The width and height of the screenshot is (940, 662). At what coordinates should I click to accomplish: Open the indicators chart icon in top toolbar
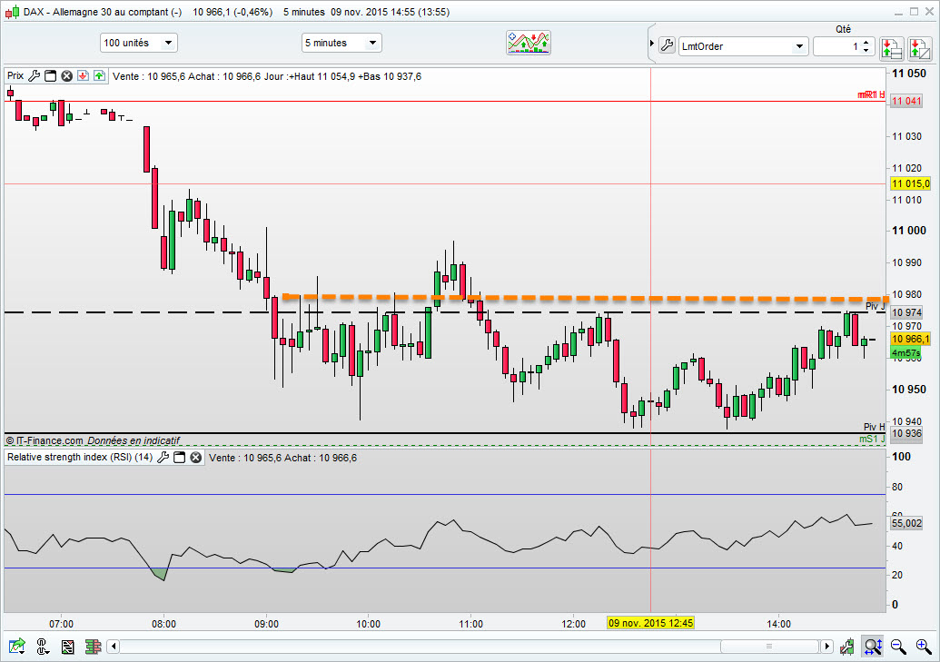[x=529, y=43]
